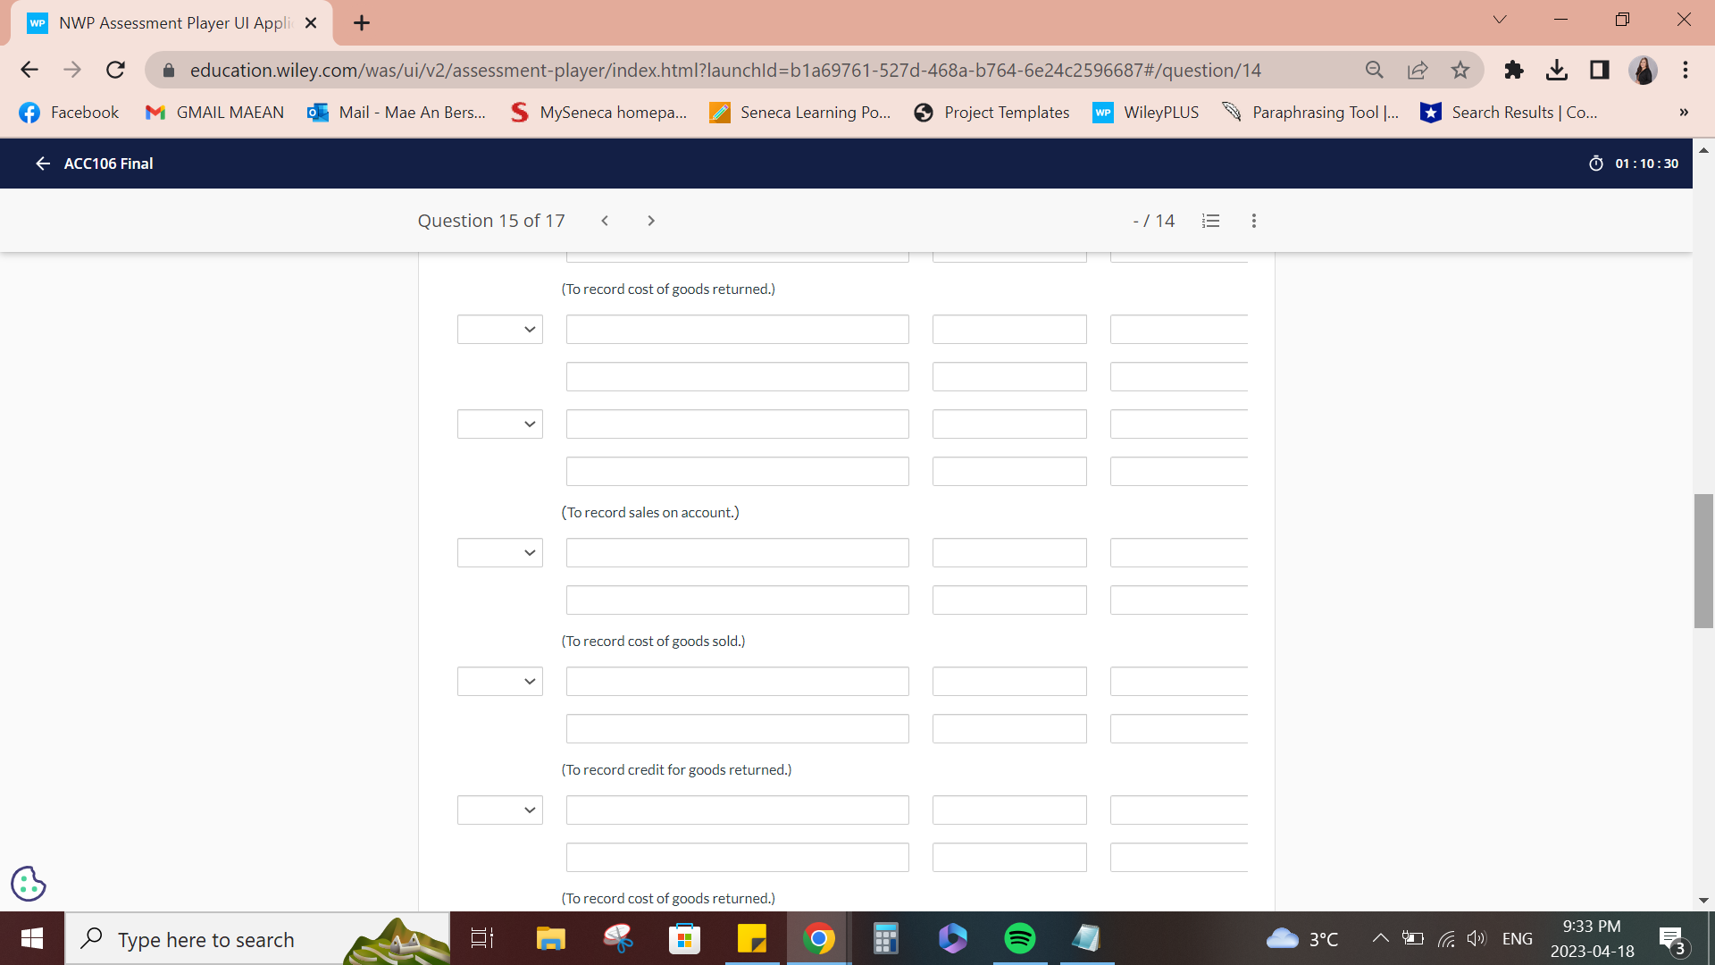Open the question list overview icon
Viewport: 1715px width, 965px height.
click(x=1210, y=220)
